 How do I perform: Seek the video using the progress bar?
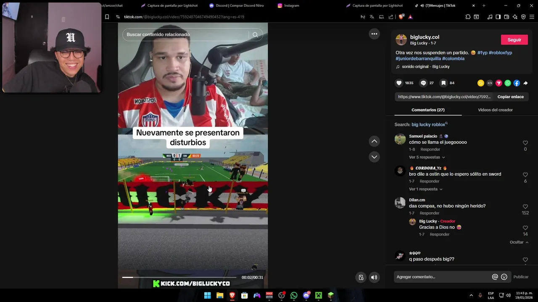point(179,277)
